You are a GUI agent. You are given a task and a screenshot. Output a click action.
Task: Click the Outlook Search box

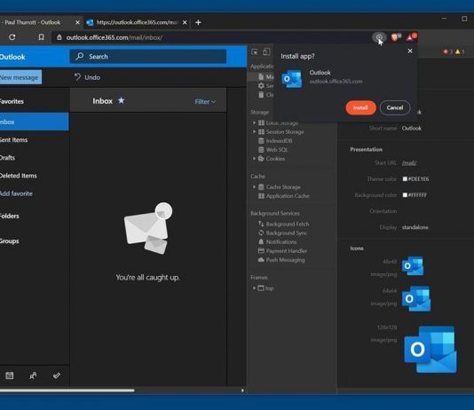tap(148, 57)
